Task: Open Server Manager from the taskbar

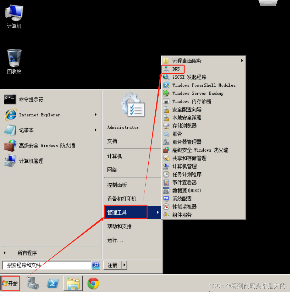Action: coord(33,283)
